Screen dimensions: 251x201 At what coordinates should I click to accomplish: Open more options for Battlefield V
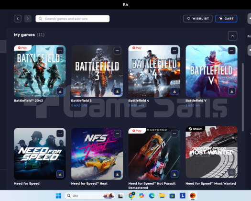(231, 51)
